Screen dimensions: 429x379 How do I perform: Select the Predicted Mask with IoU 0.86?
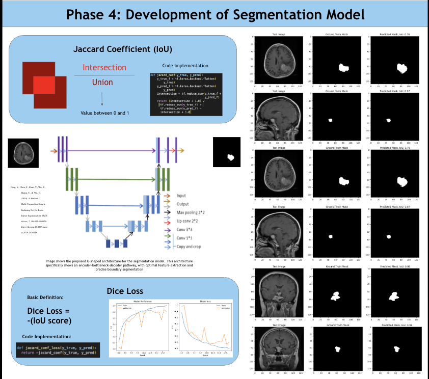coord(395,292)
